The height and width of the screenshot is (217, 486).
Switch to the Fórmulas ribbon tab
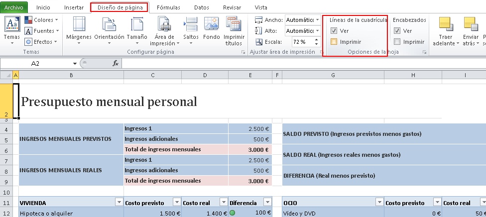point(168,7)
